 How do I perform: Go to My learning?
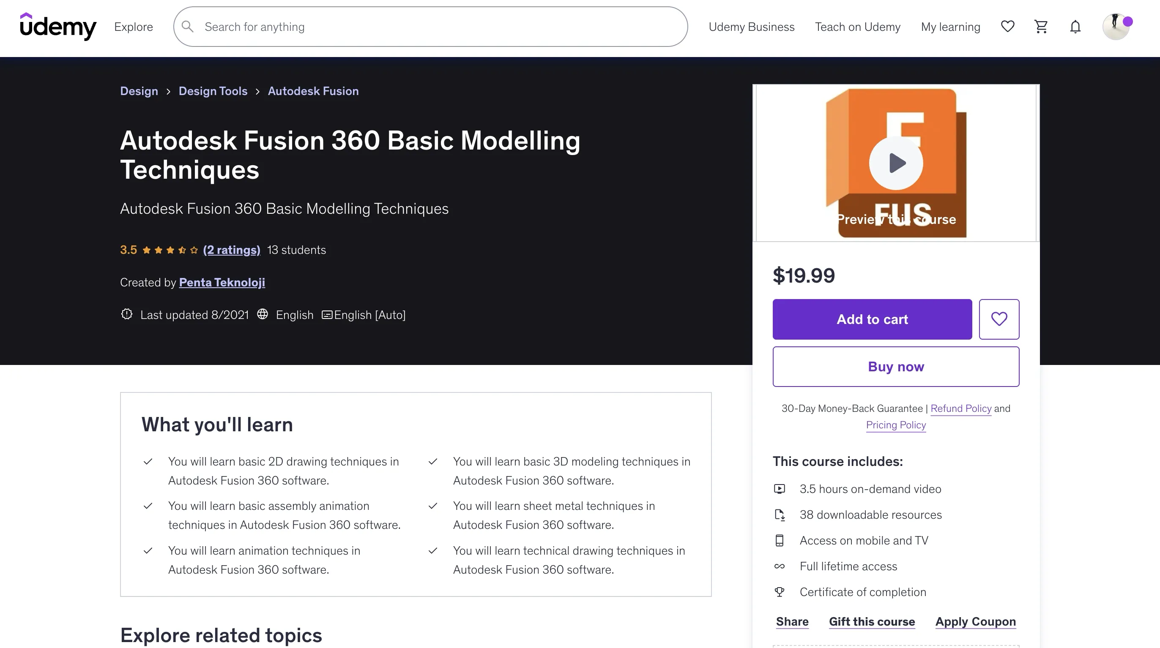(950, 27)
